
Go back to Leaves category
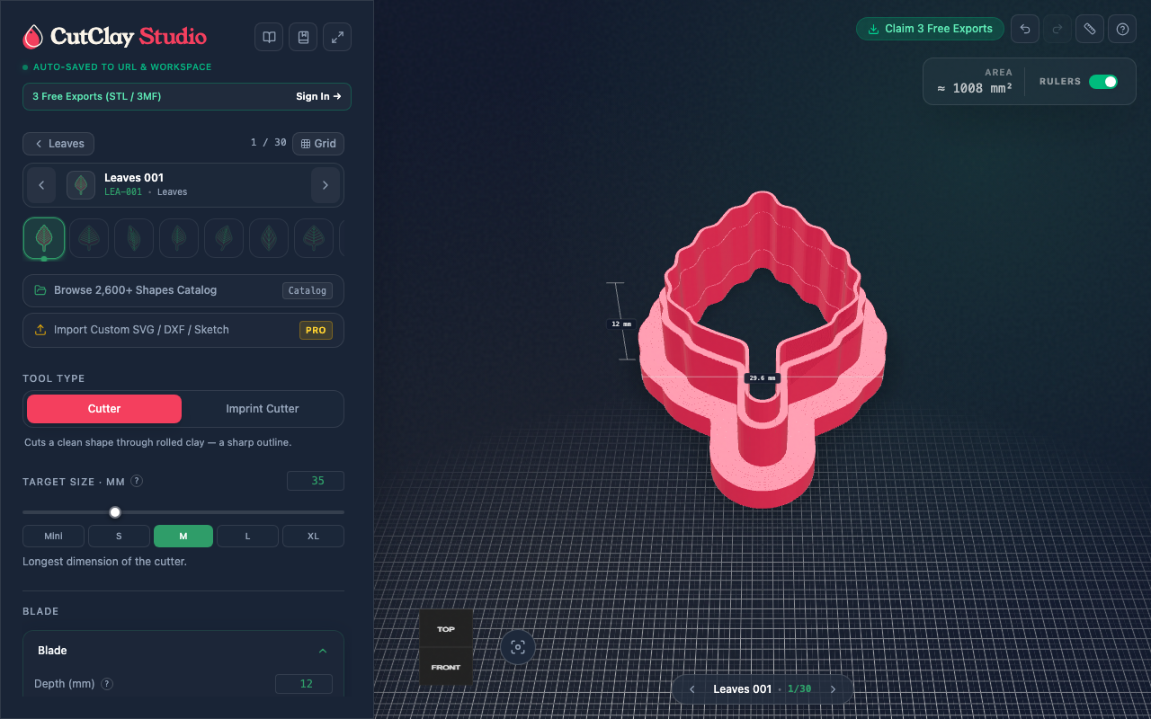pyautogui.click(x=58, y=144)
